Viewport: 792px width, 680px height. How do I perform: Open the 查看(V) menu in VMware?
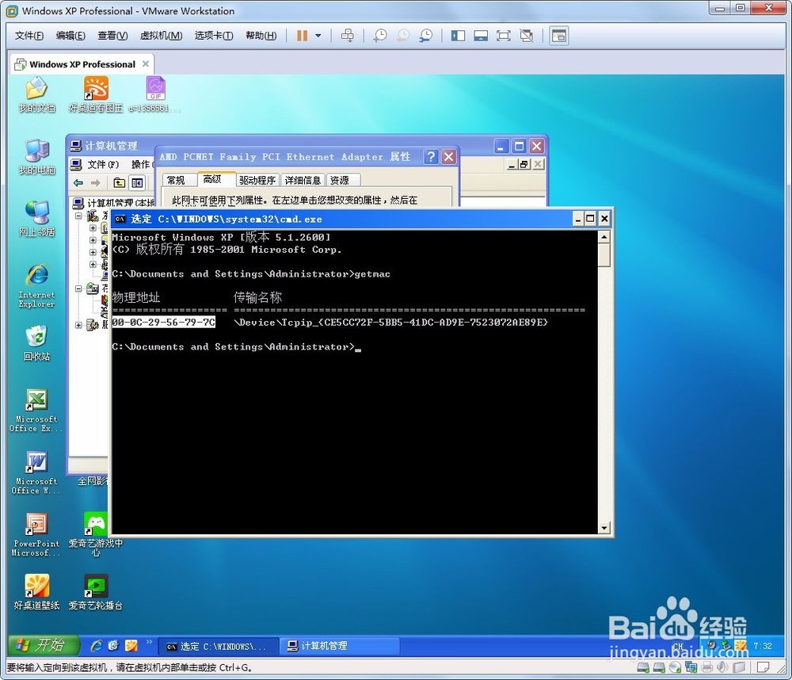pos(112,36)
